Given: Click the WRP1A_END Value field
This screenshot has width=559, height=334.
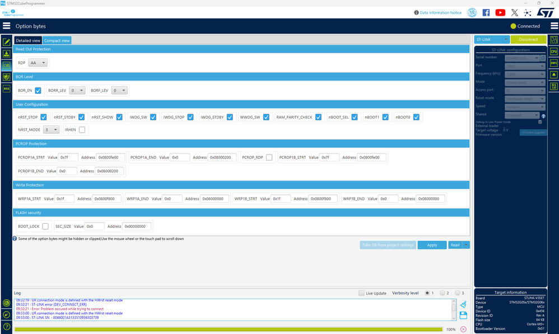Looking at the screenshot, I should click(x=172, y=199).
